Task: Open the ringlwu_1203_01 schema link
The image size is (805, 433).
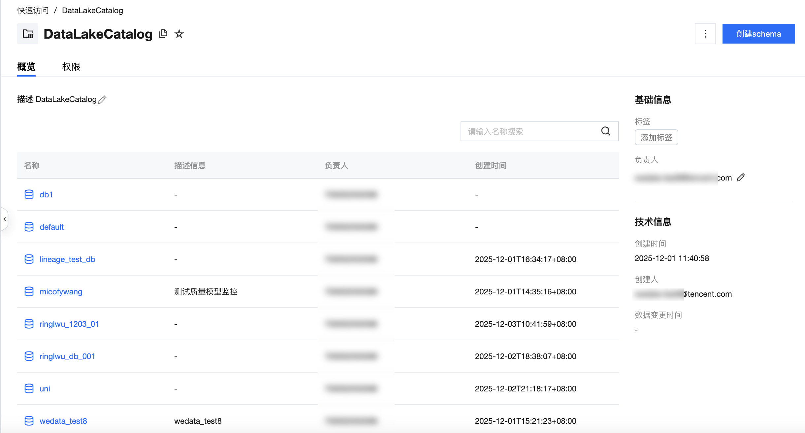Action: point(69,324)
